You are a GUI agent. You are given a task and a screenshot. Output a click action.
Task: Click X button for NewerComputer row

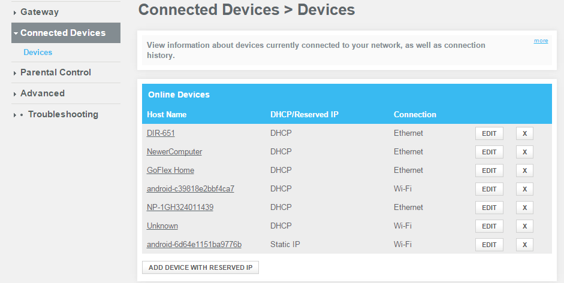524,152
